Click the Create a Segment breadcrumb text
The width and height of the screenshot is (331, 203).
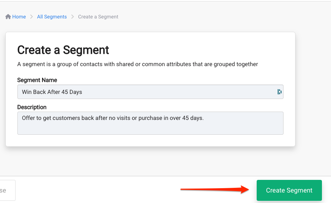coord(98,17)
